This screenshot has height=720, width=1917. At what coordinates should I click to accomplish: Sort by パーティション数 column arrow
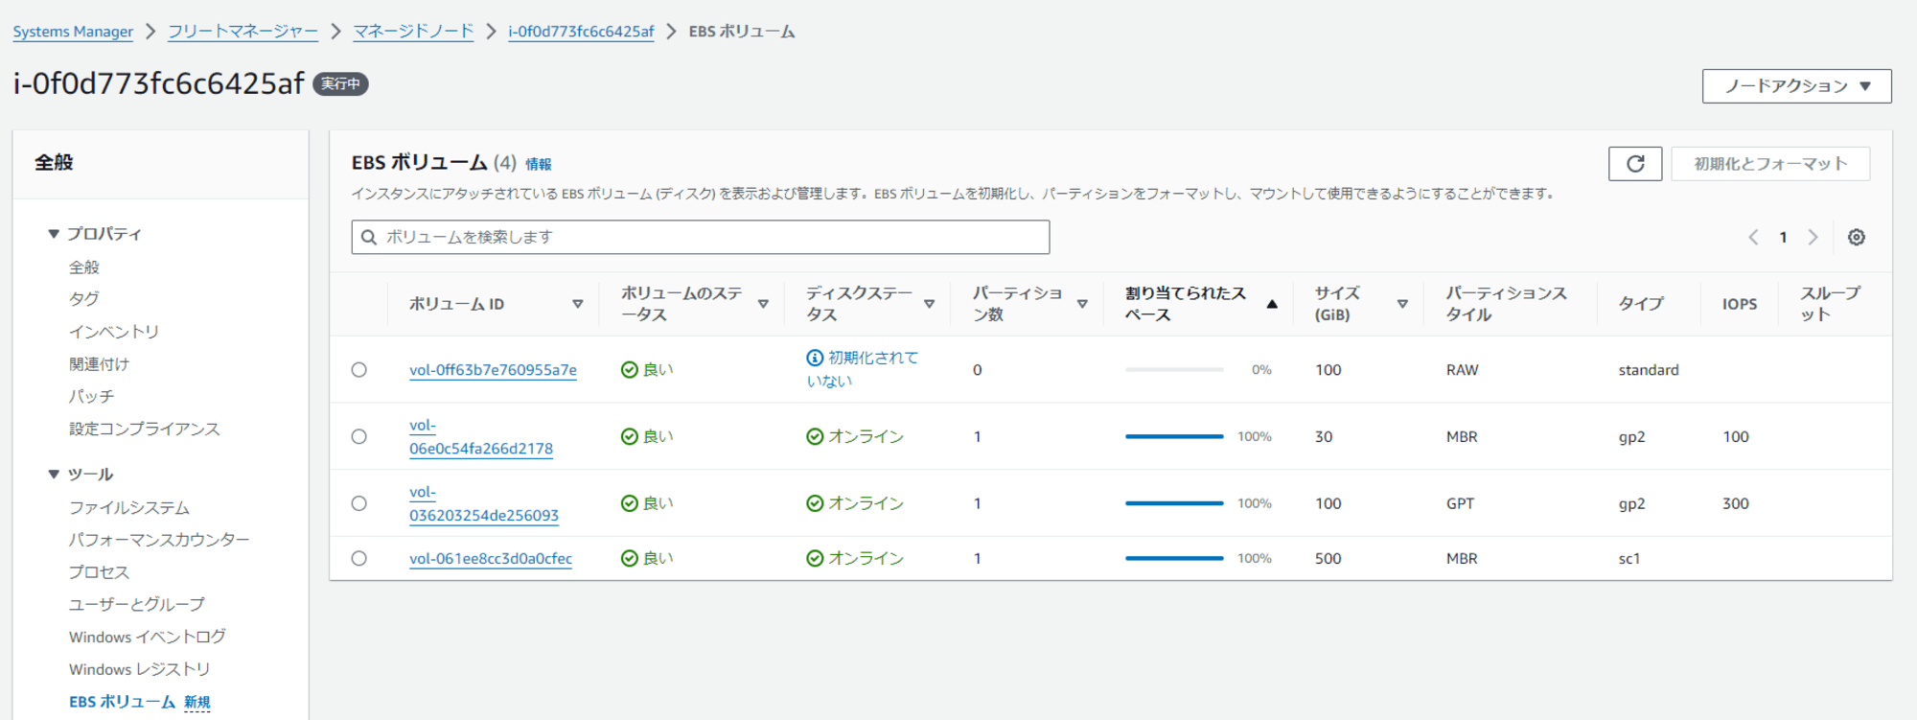[1082, 304]
